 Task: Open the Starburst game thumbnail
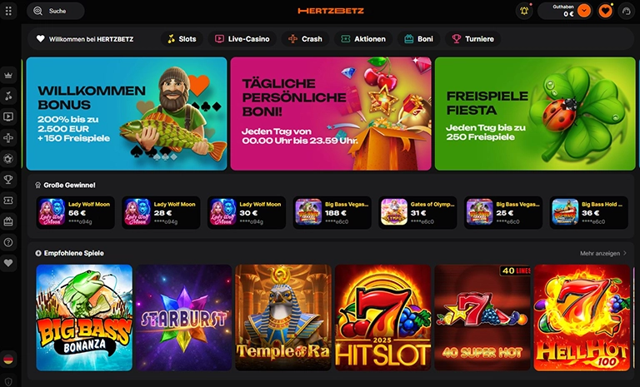coord(183,317)
